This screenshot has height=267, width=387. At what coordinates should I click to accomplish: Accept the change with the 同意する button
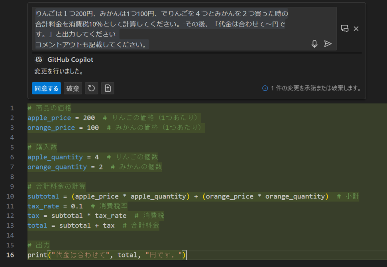coord(46,88)
